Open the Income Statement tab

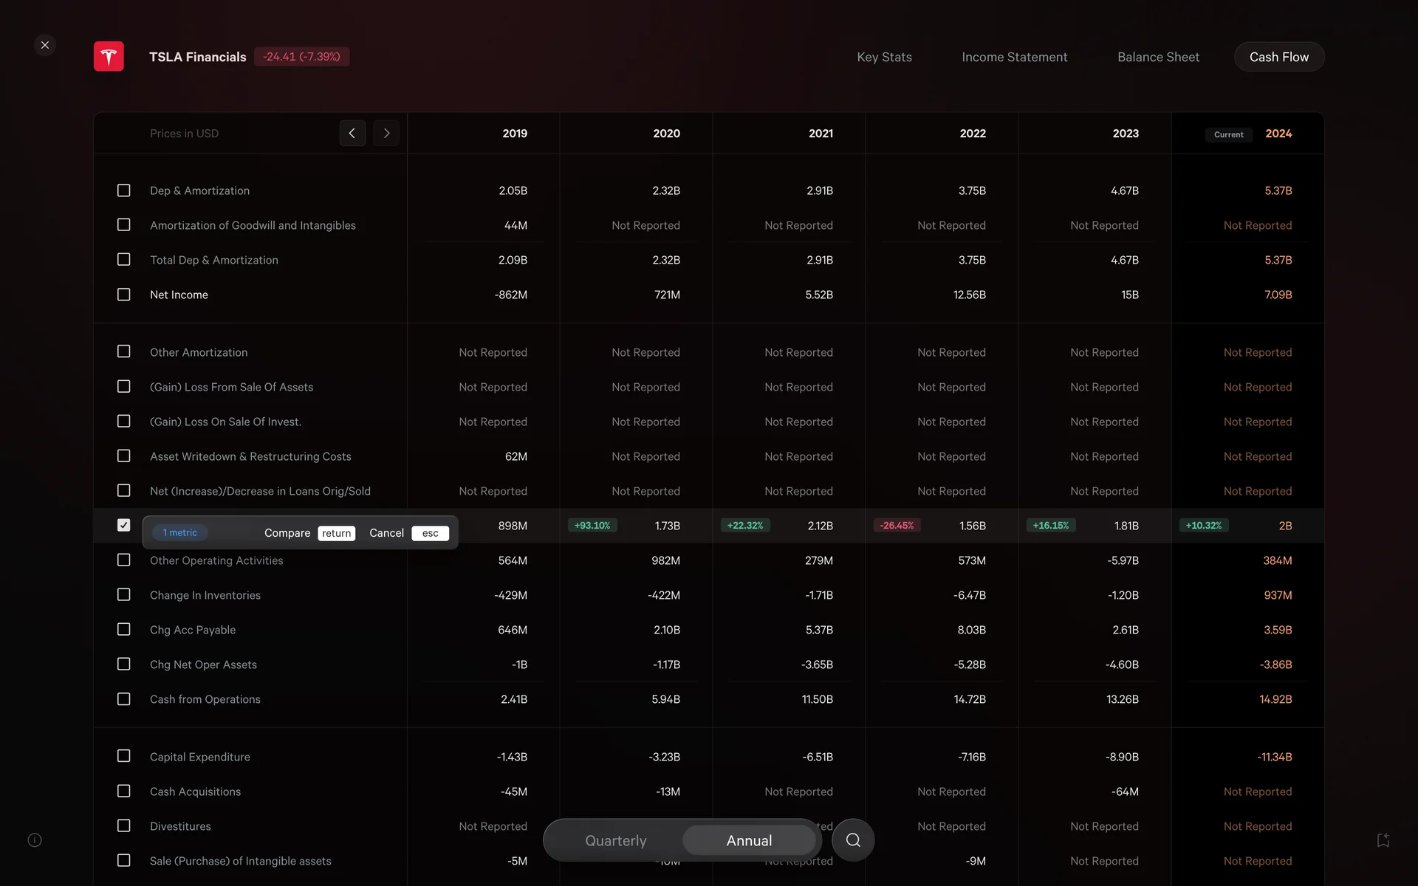[1014, 57]
